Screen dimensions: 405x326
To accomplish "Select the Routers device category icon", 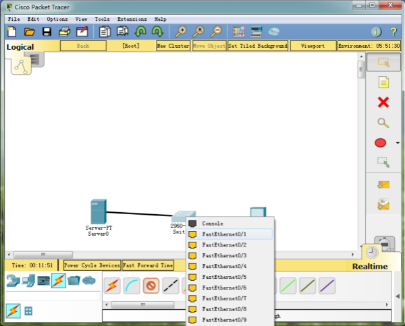I will [x=13, y=281].
